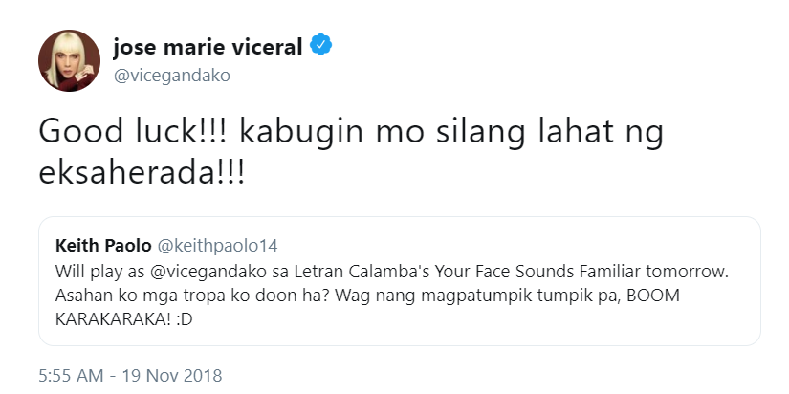Open the @keithpaolo14 handle
This screenshot has height=394, width=789.
[x=217, y=246]
